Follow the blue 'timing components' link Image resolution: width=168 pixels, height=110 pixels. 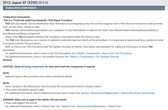click(x=34, y=67)
